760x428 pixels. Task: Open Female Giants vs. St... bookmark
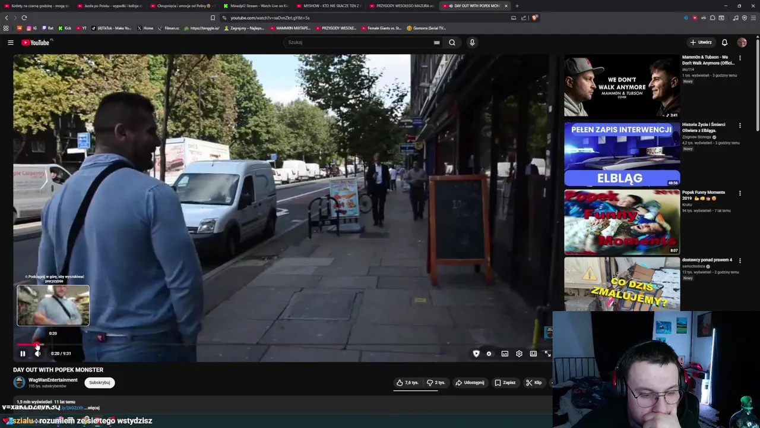coord(381,28)
